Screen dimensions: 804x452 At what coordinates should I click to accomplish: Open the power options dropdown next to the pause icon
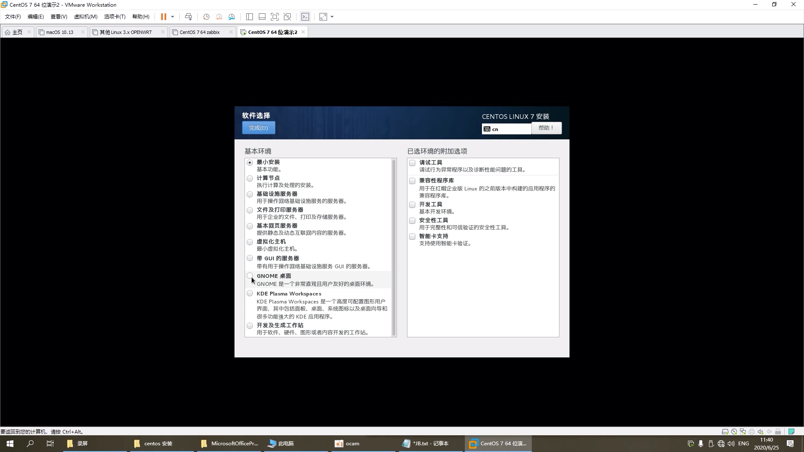(173, 17)
